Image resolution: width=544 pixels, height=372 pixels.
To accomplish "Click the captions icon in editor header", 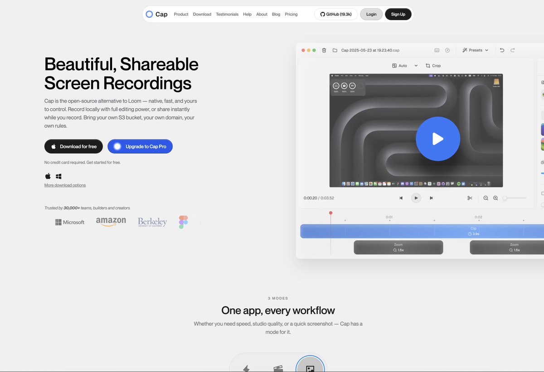I will point(437,50).
